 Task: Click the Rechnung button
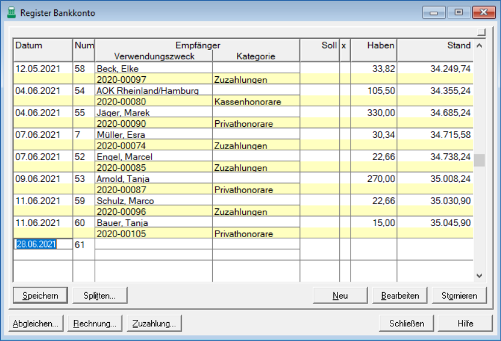click(x=94, y=323)
